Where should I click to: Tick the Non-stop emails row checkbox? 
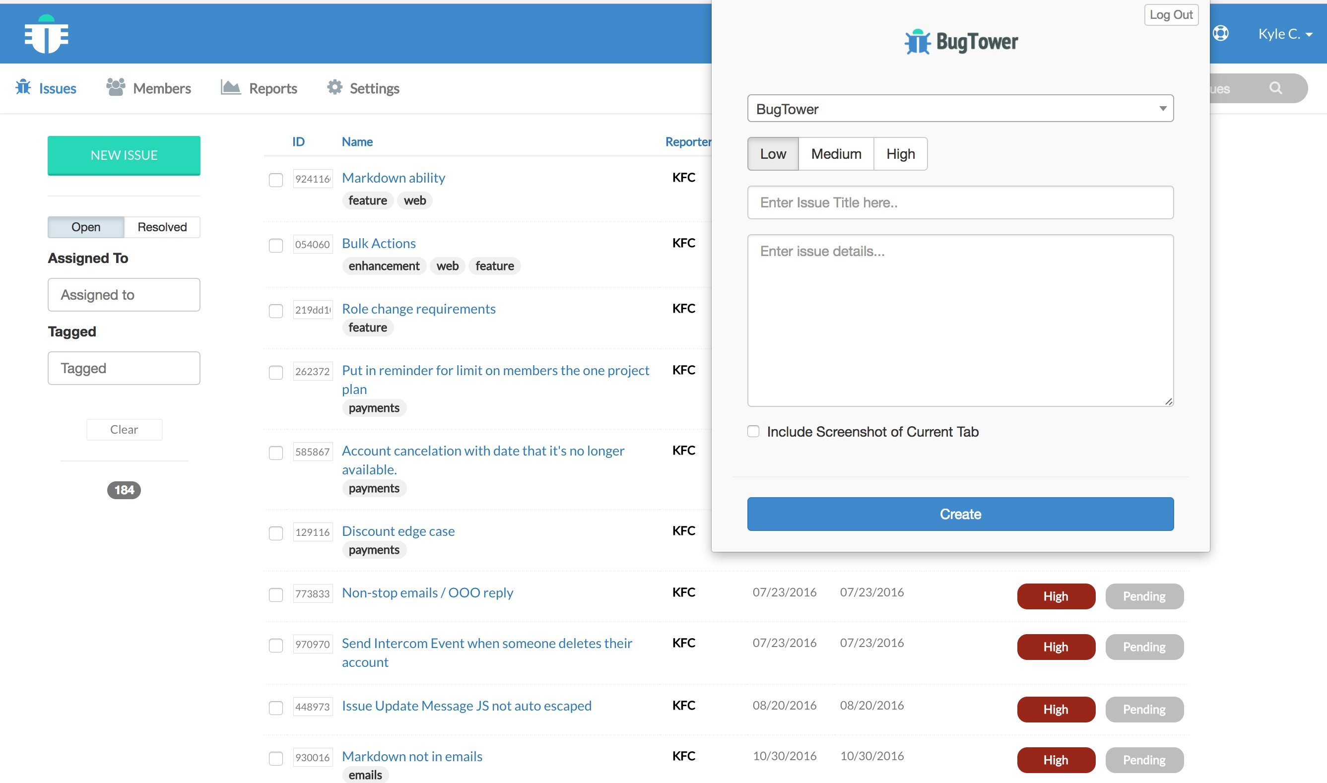(x=276, y=594)
